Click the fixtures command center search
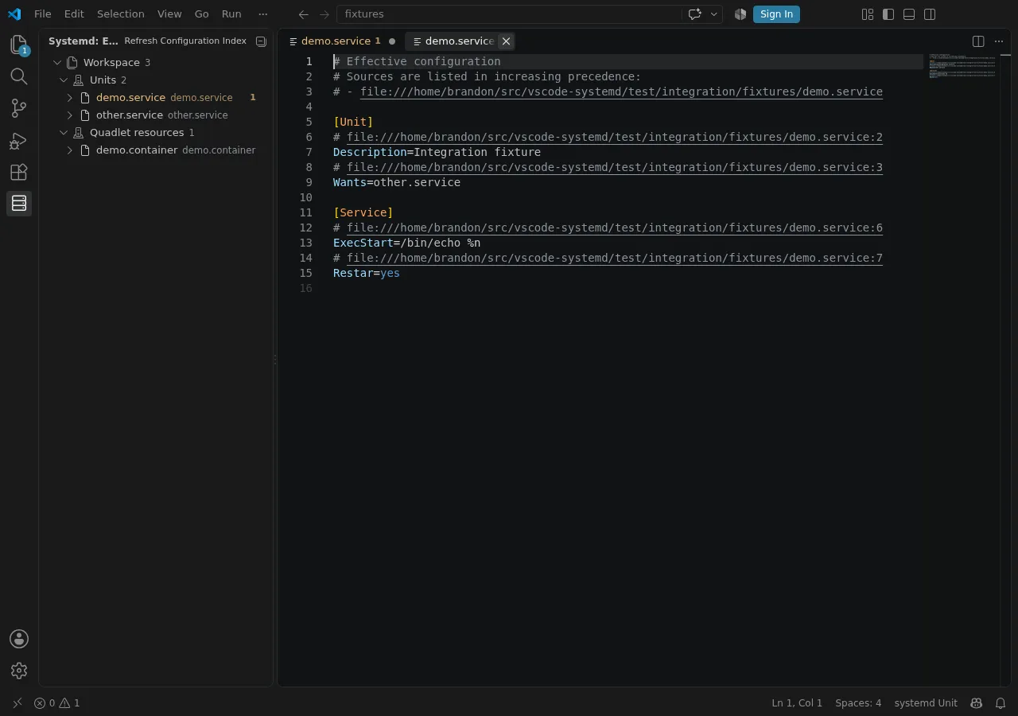This screenshot has height=716, width=1018. pyautogui.click(x=509, y=14)
